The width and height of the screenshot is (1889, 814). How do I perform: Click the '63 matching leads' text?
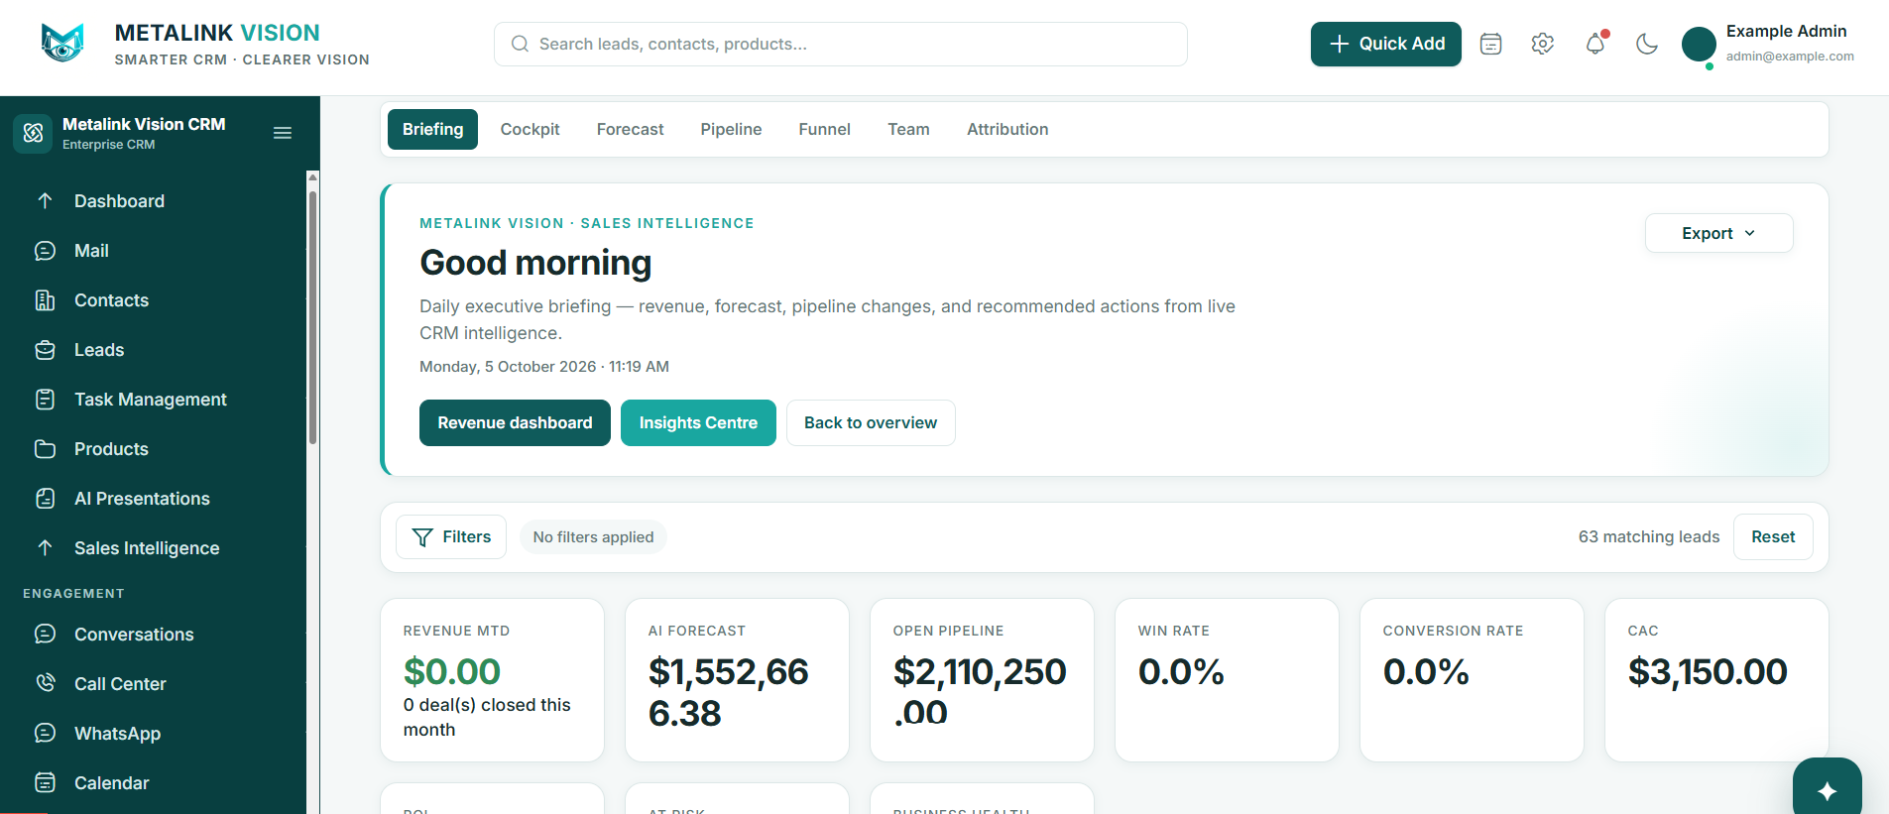pyautogui.click(x=1649, y=536)
